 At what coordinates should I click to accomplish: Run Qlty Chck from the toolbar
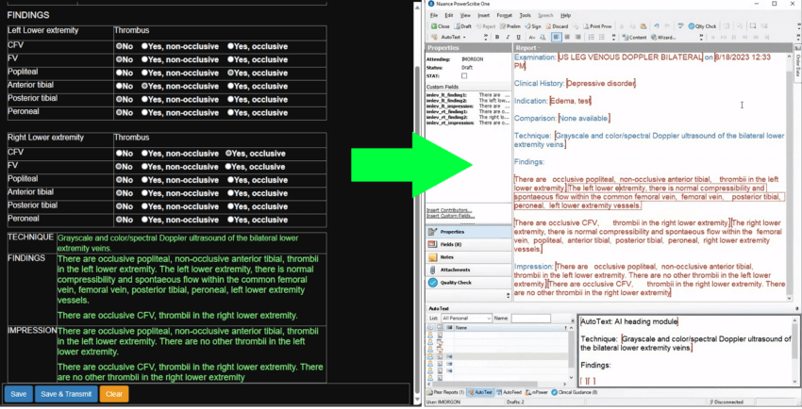click(702, 26)
